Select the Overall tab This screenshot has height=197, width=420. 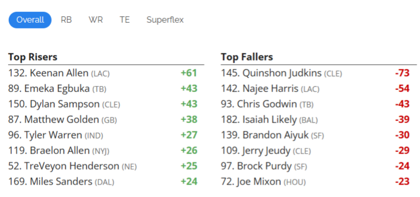click(30, 20)
